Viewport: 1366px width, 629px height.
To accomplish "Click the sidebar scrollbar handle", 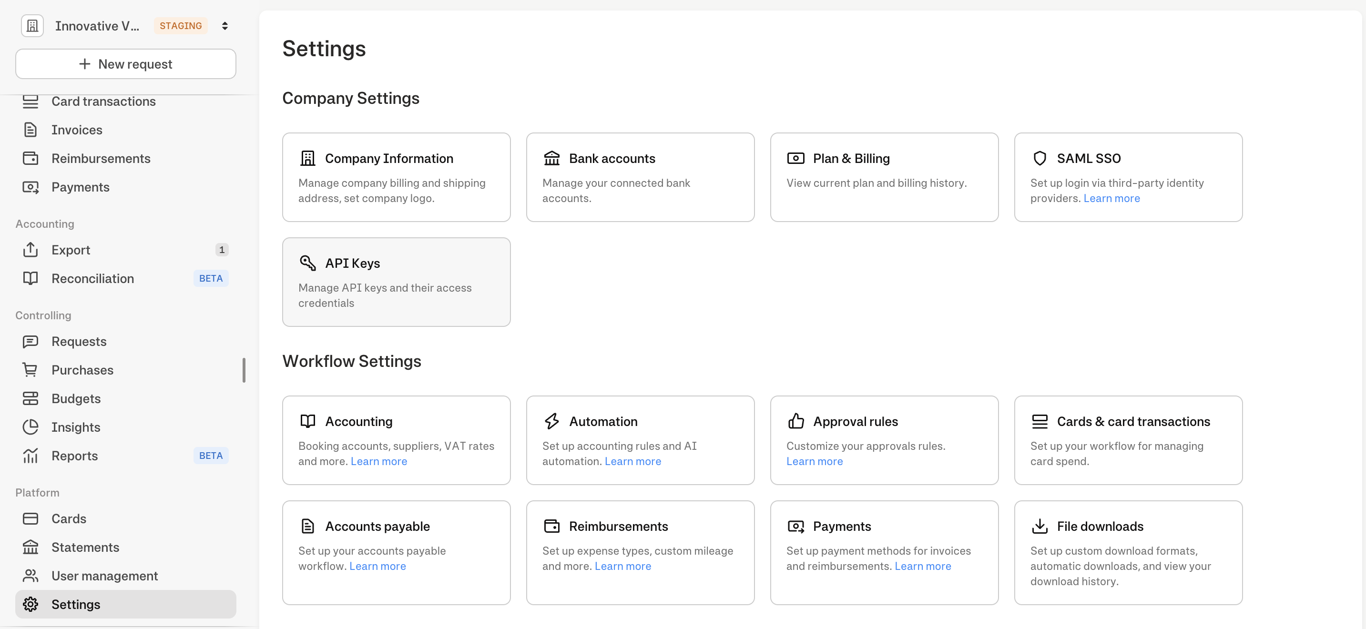I will click(244, 371).
